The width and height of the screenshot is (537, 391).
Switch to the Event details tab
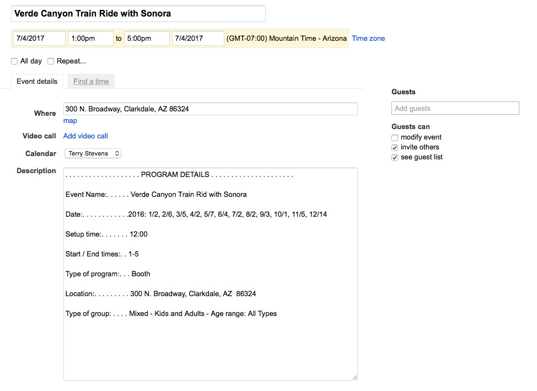pos(37,82)
